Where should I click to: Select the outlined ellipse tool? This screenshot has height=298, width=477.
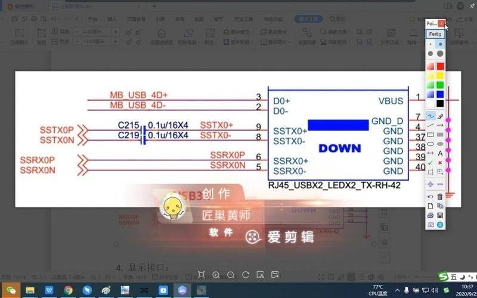[430, 144]
